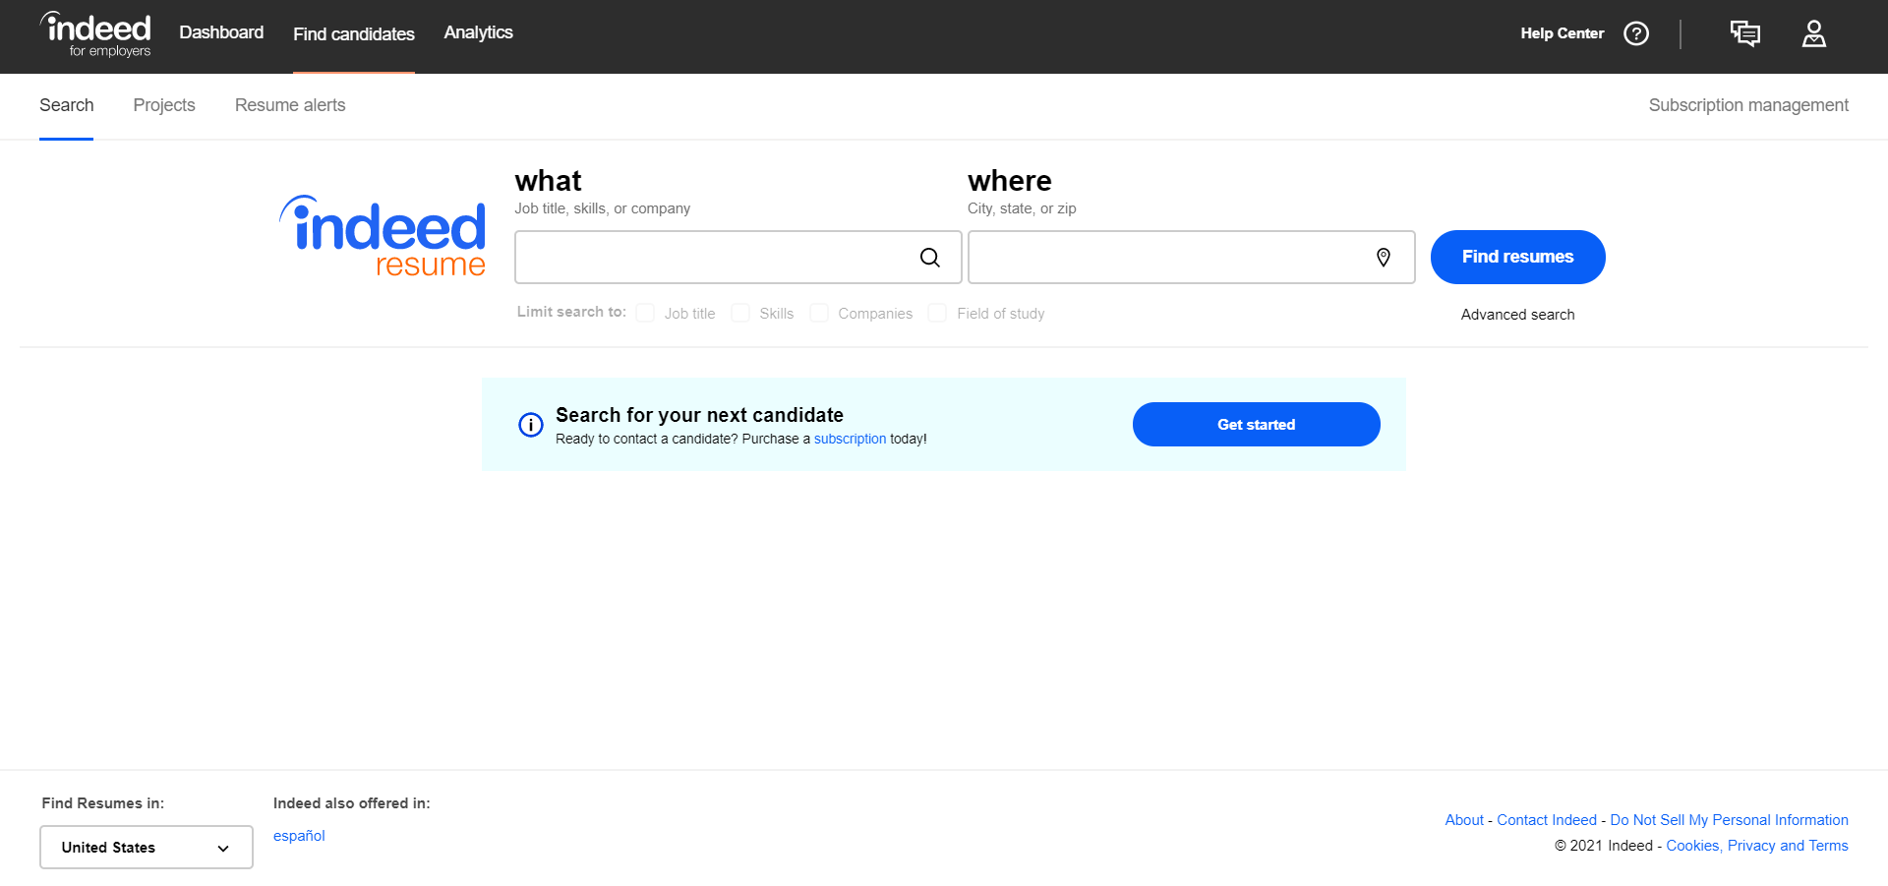Click the Get started button
The image size is (1888, 886).
(1256, 425)
